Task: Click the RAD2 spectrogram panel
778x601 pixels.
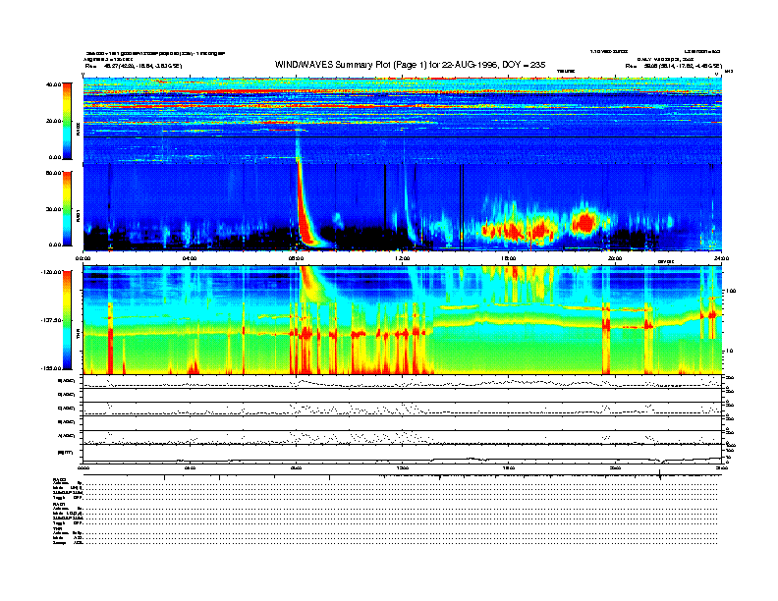Action: (403, 121)
